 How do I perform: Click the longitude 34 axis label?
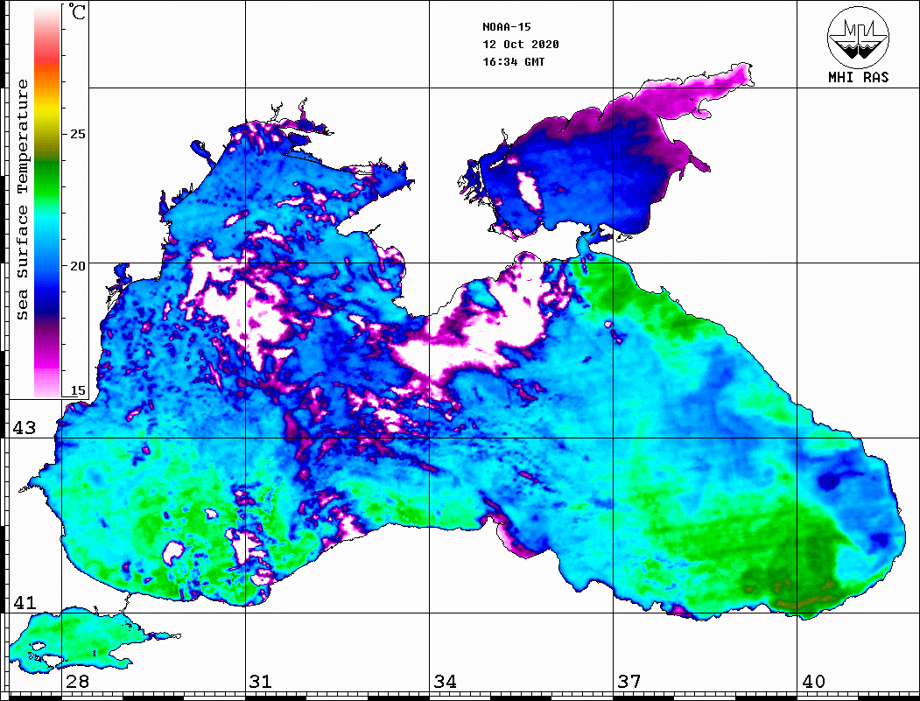[x=445, y=682]
